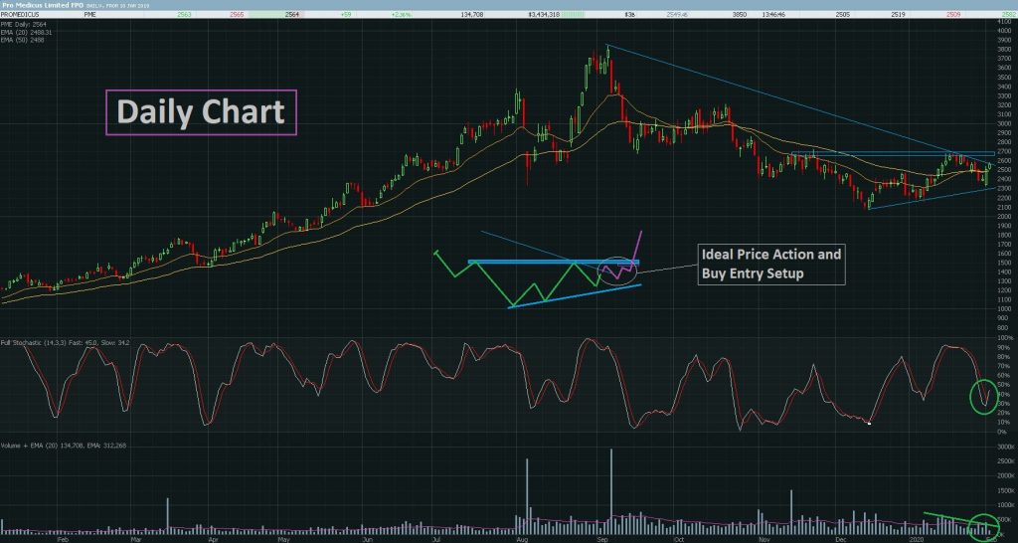Click the 90% level on the stochastic axis
Screen dimensions: 1018x543
1004,347
